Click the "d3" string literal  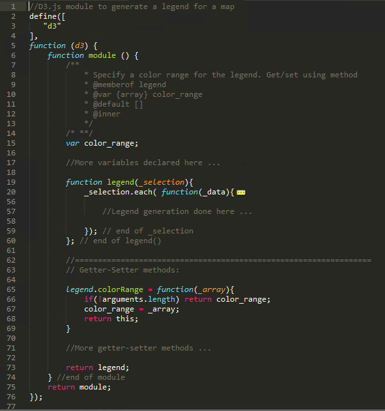point(52,26)
